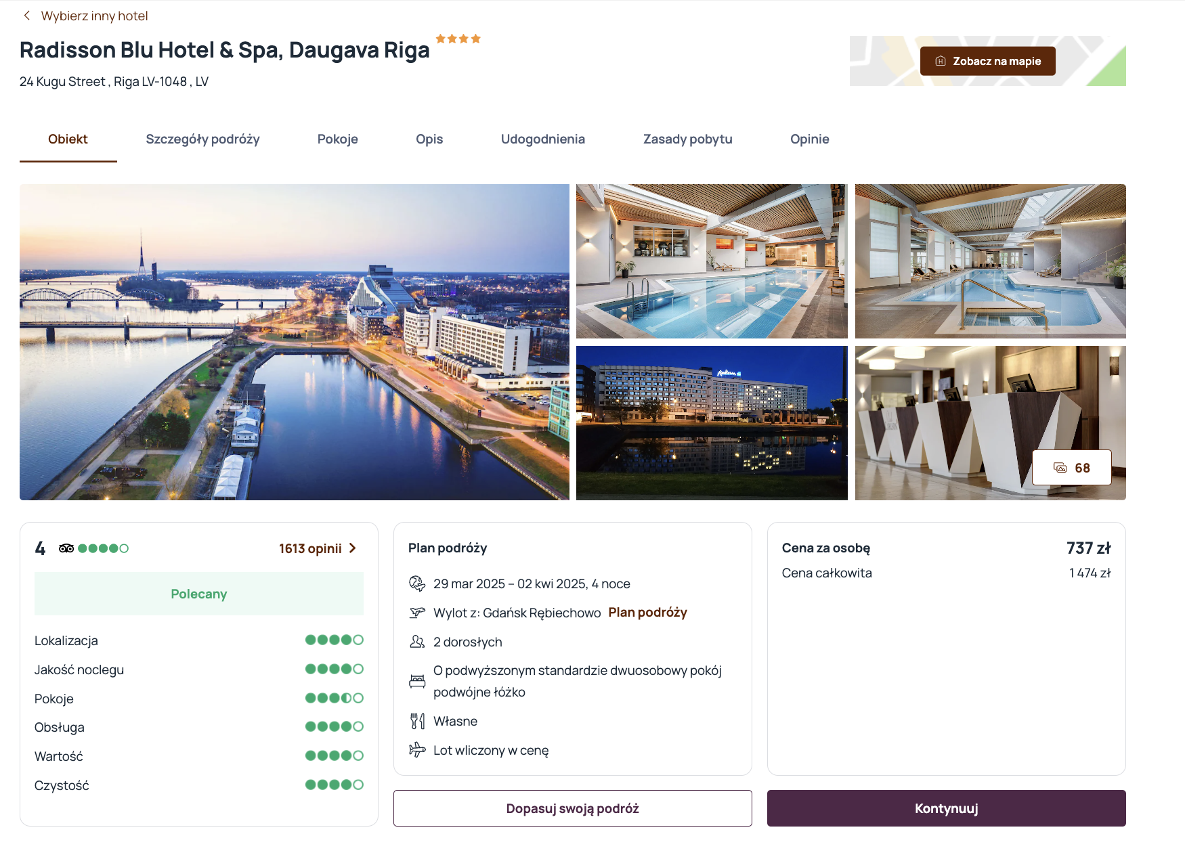Click the room description O podwyższonym standardzie

[578, 681]
